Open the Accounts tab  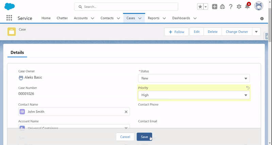tap(81, 18)
